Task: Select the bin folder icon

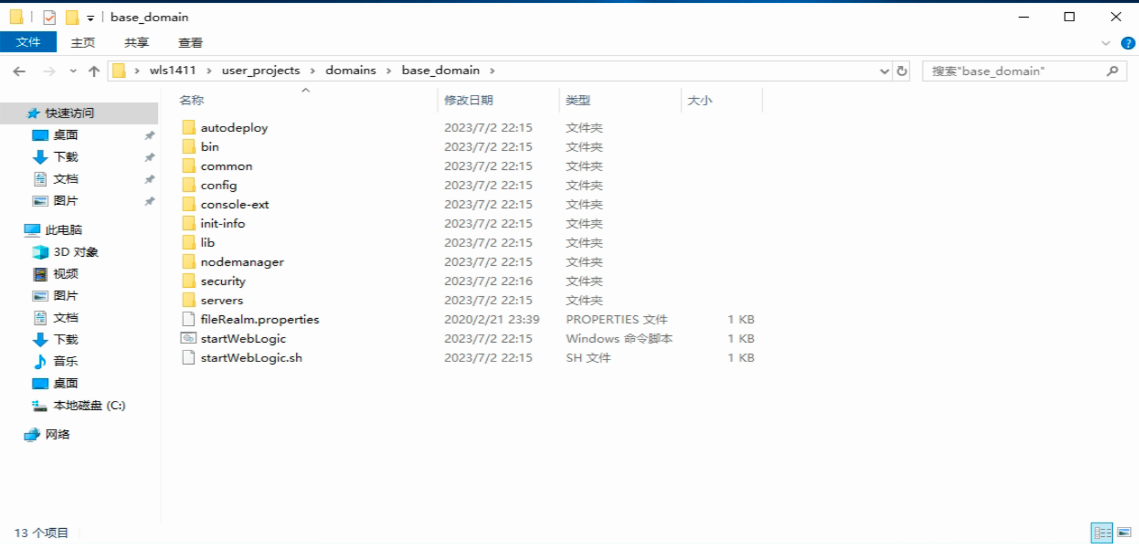Action: (189, 147)
